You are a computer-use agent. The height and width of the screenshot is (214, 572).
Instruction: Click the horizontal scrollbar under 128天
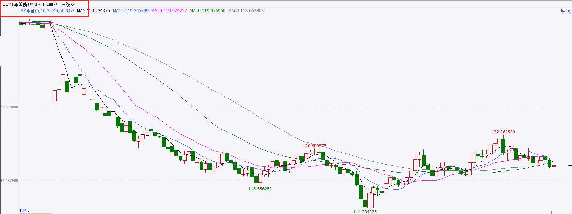36,213
